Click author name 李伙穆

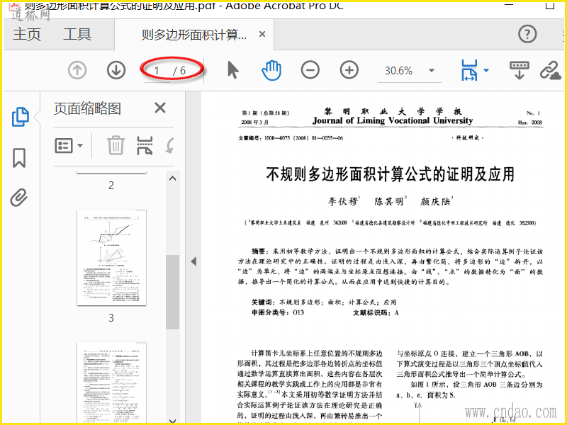[x=343, y=201]
